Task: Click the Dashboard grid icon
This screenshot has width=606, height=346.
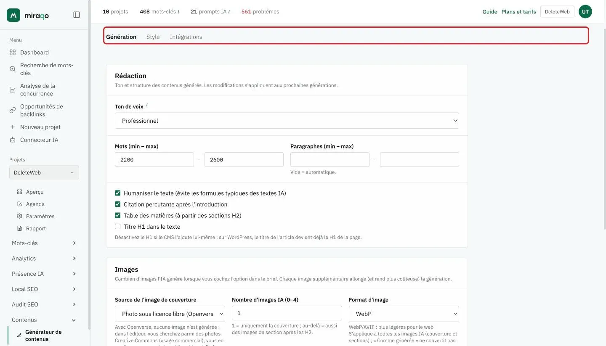Action: click(13, 53)
